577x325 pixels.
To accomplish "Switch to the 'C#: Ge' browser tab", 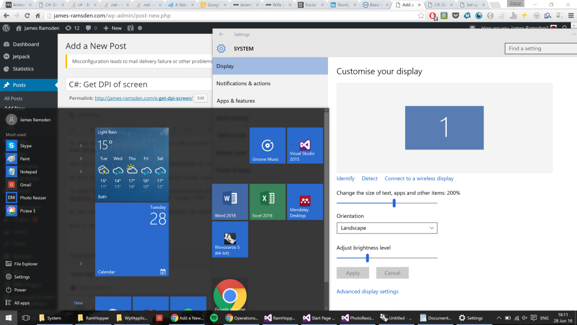I will (440, 5).
